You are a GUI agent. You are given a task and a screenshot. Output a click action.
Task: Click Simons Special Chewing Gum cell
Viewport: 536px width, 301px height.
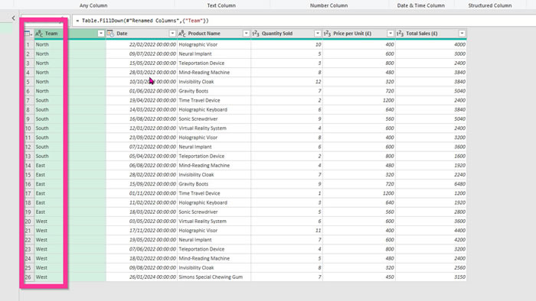pos(214,277)
